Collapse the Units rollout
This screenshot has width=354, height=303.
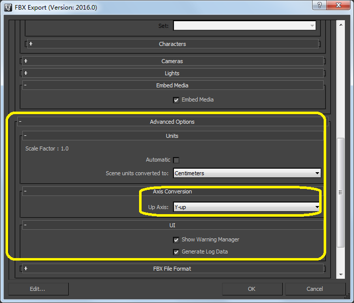point(173,136)
